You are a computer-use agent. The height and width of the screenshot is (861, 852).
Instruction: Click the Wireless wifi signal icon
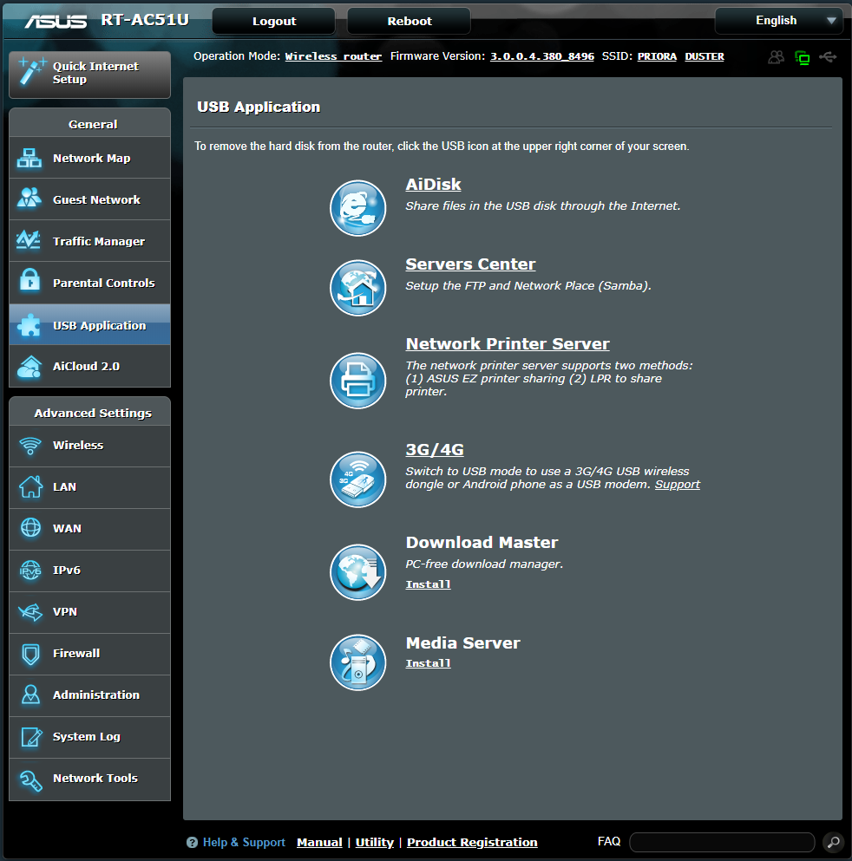point(30,446)
